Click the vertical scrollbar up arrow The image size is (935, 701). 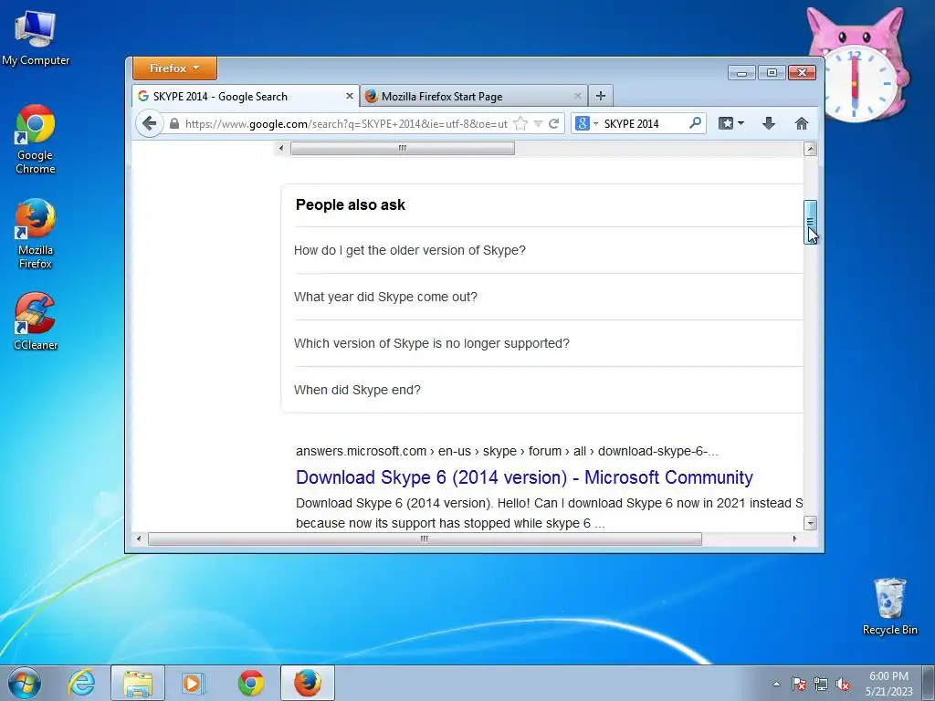click(810, 149)
